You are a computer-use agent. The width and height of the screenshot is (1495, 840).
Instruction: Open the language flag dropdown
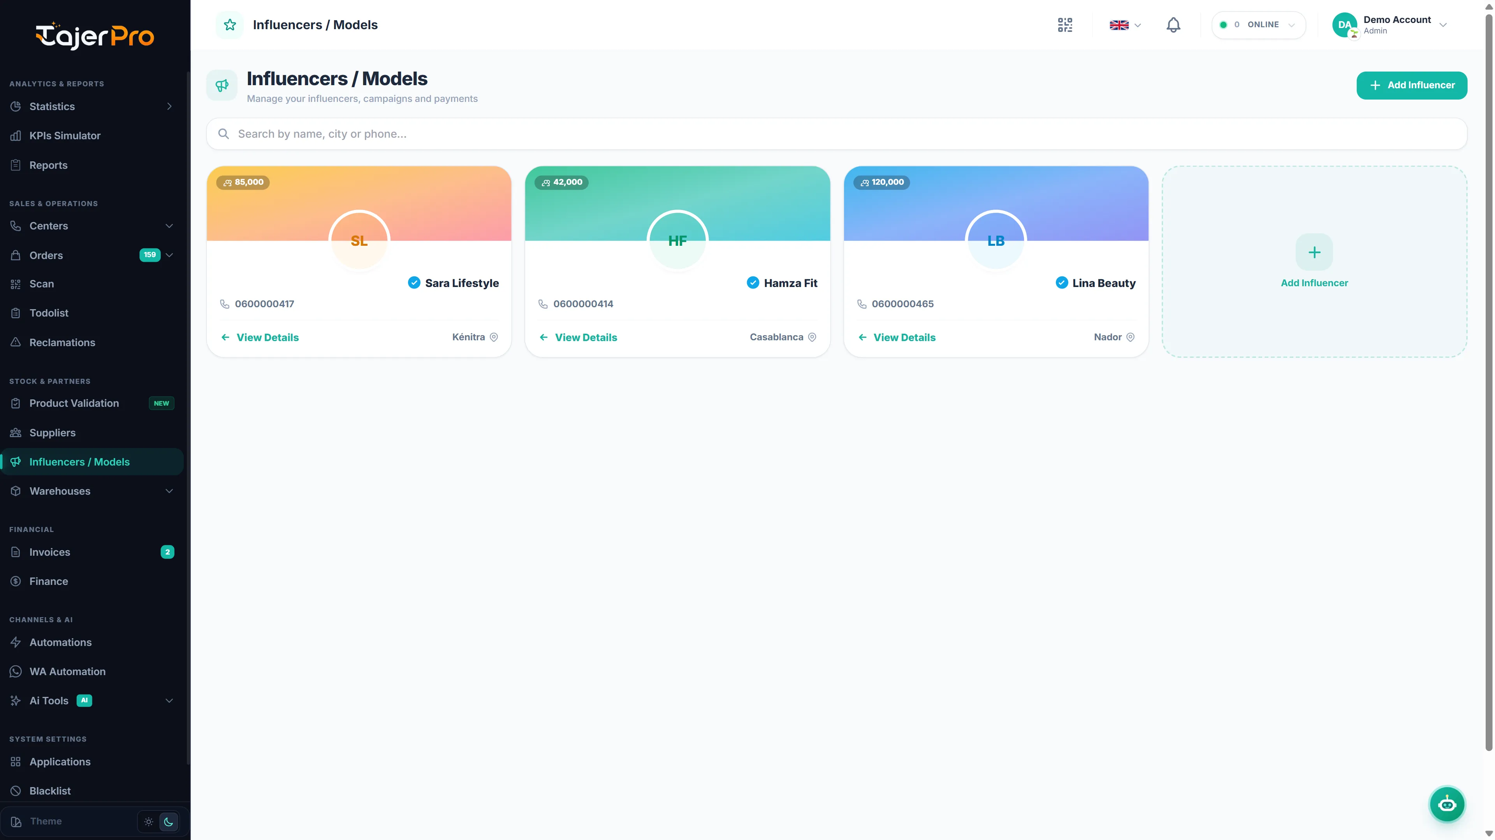tap(1125, 25)
